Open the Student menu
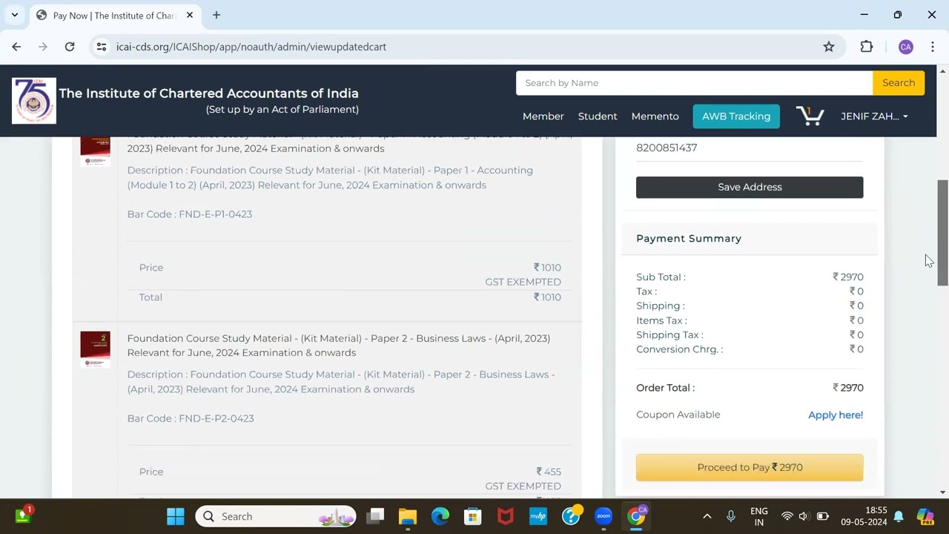Screen dimensions: 949x534 click(x=598, y=116)
